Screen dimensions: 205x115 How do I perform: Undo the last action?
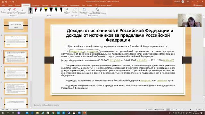click(x=6, y=2)
